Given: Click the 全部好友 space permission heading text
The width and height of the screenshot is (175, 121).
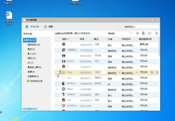Looking at the screenshot, I should (x=73, y=33).
